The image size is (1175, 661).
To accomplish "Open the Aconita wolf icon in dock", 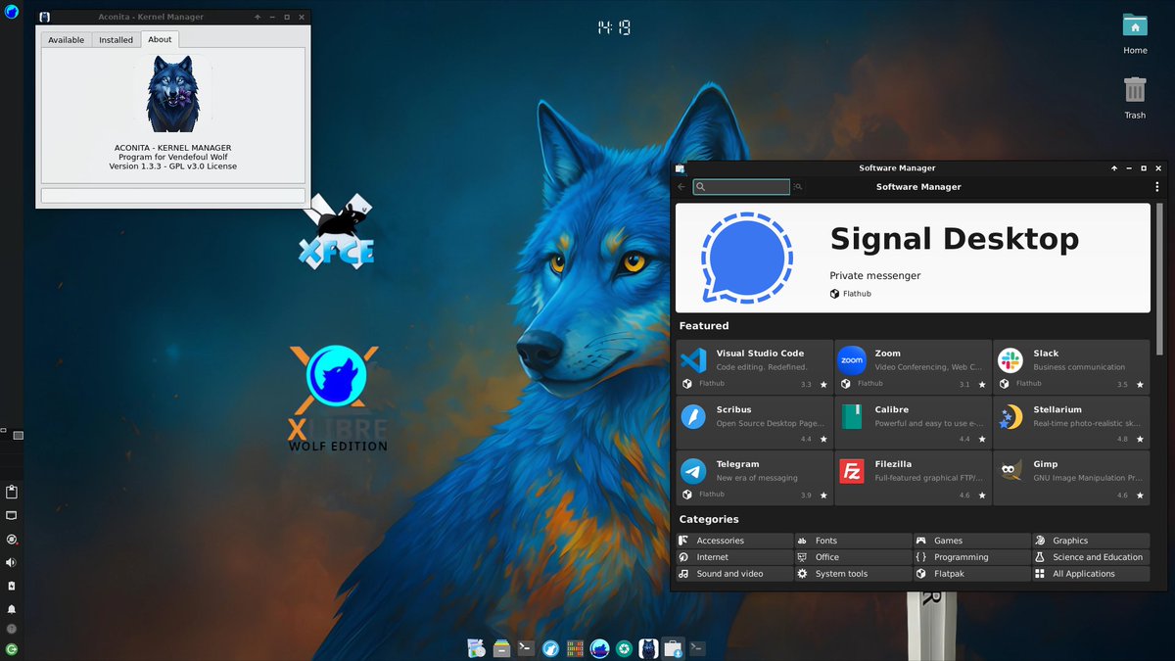I will tap(648, 647).
